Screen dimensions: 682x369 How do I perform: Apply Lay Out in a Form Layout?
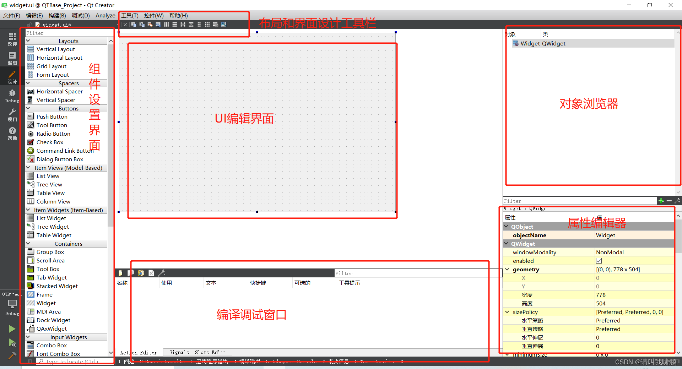[199, 25]
